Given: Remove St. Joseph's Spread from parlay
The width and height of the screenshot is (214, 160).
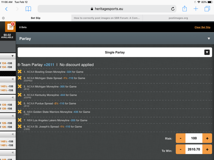Looking at the screenshot, I should click(20, 126).
